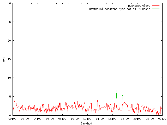Screen dimensions: 167x125
Task: Click the y-axis label '30'
Action: [x=9, y=3]
